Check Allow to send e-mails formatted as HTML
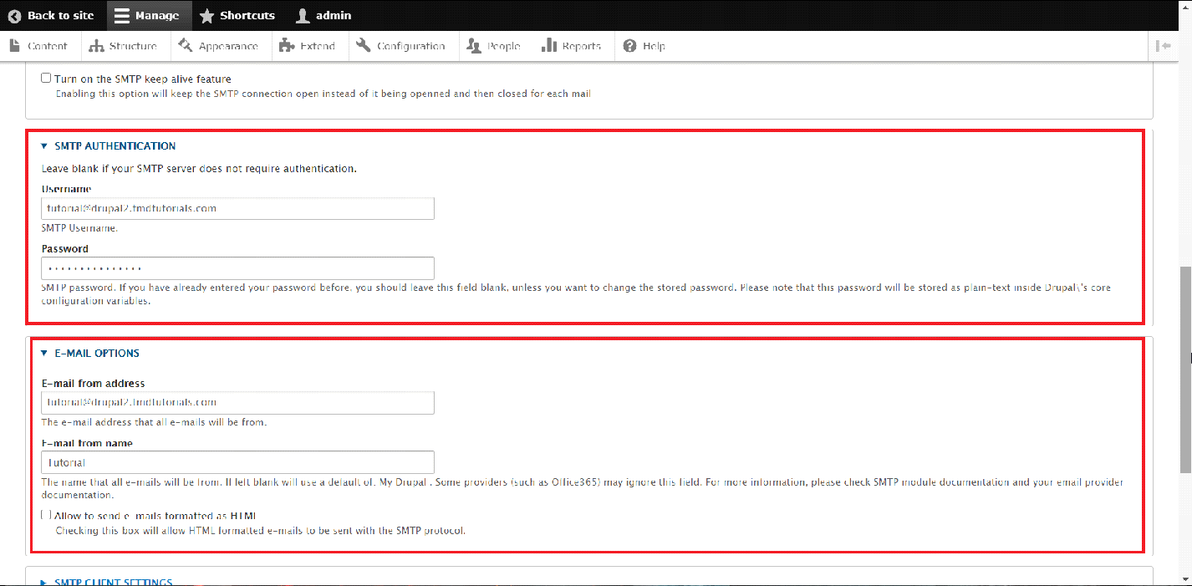The width and height of the screenshot is (1192, 586). pos(47,516)
